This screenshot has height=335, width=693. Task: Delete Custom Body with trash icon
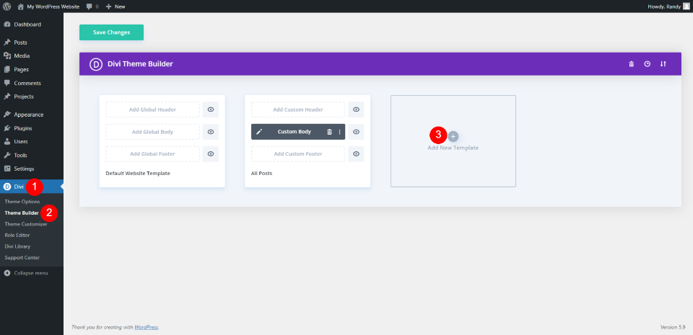pos(329,132)
